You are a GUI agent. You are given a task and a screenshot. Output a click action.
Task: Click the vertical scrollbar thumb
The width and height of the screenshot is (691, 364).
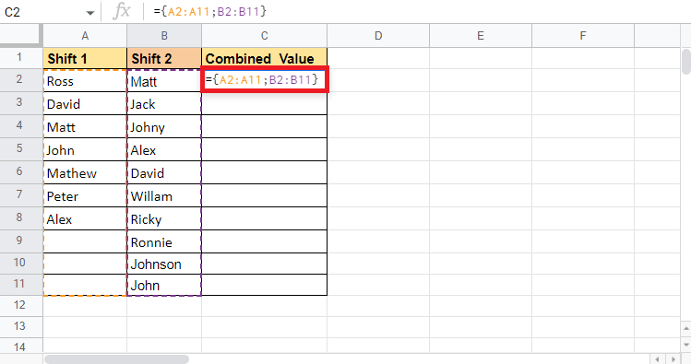(x=686, y=61)
